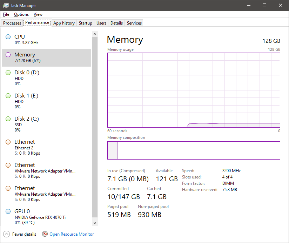
Task: Click the sidebar scroll down arrow
Action: pos(95,223)
